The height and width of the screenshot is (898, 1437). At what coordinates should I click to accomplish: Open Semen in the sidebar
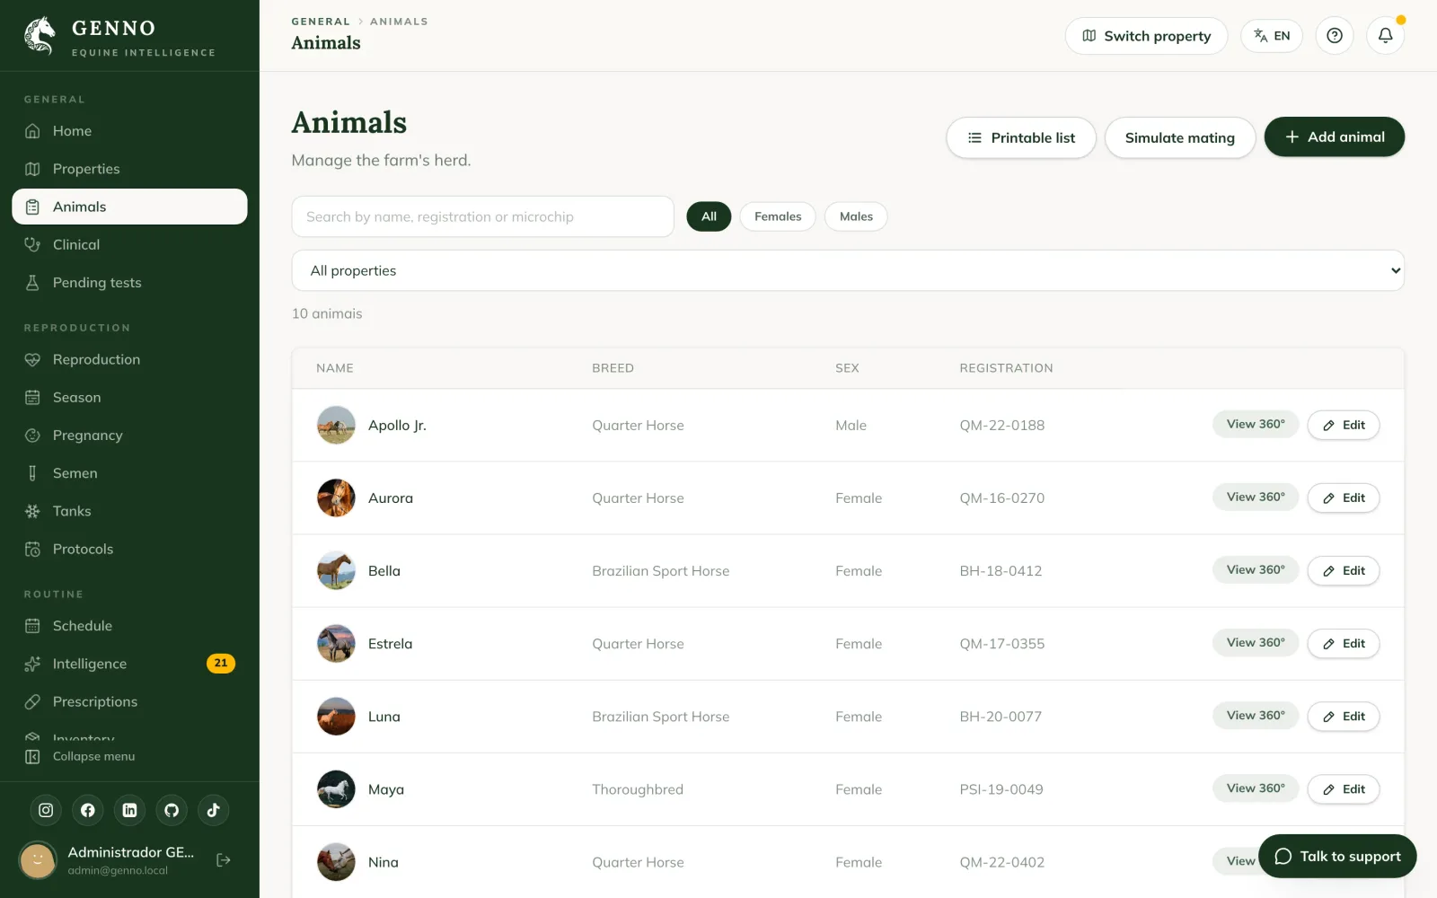pyautogui.click(x=129, y=473)
